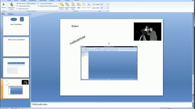
Task: Click the Width input field
Action: pyautogui.click(x=104, y=8)
